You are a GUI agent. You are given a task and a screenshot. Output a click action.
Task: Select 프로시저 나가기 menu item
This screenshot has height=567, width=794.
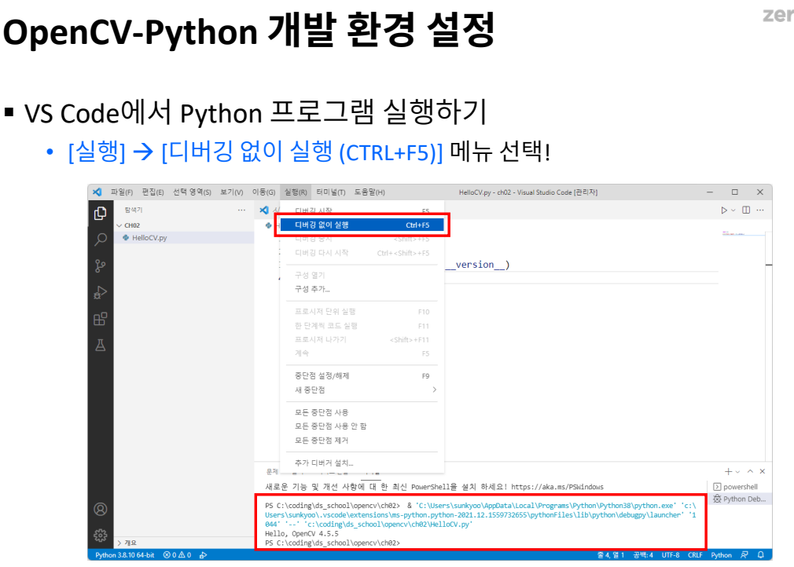(362, 339)
